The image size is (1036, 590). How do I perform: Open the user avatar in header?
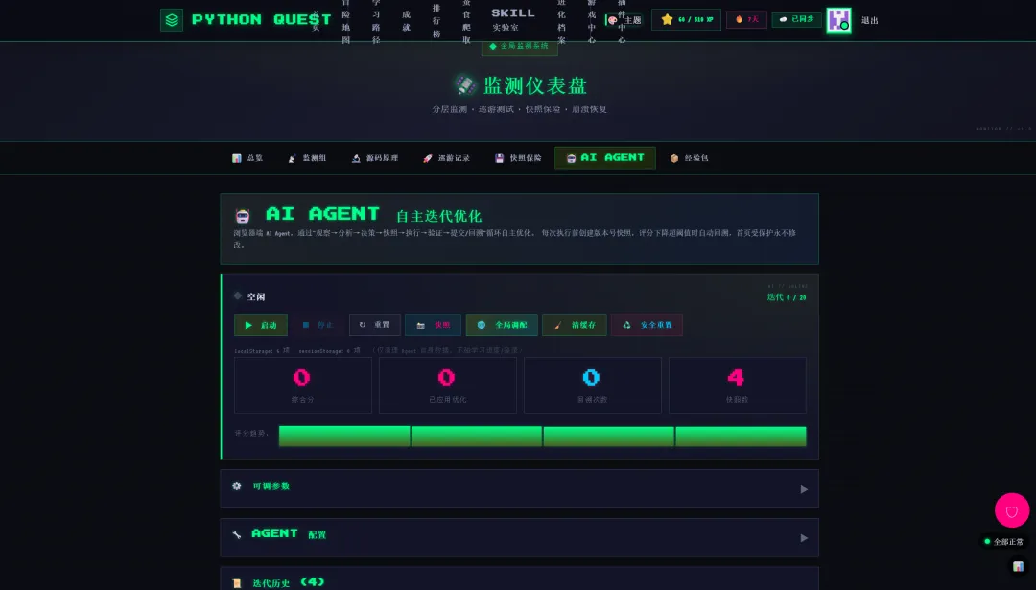click(838, 20)
